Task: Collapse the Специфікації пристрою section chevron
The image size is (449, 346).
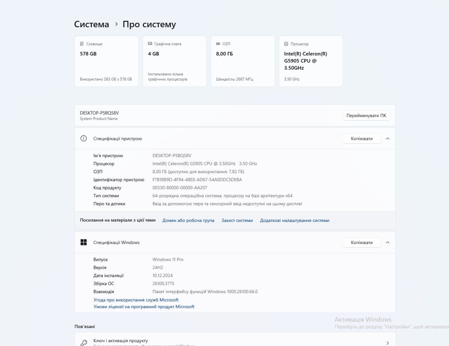Action: pos(388,138)
